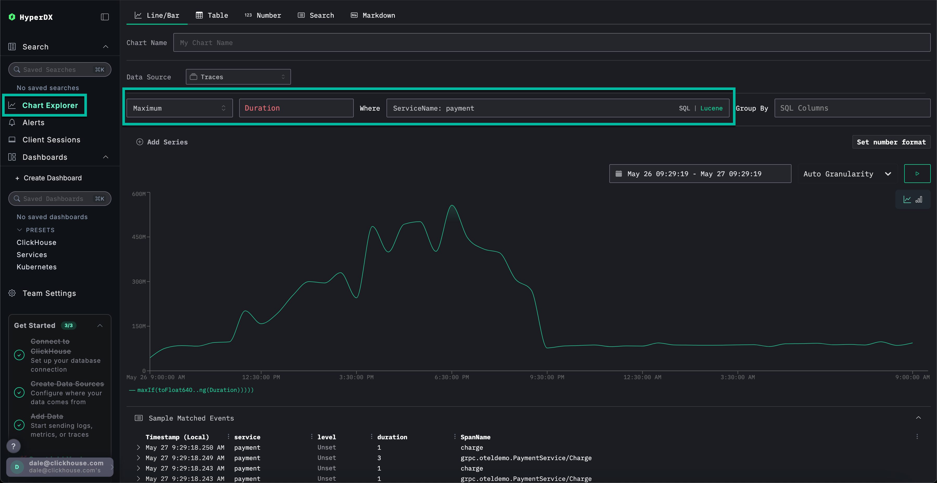Switch chart display to line chart icon

pyautogui.click(x=907, y=199)
